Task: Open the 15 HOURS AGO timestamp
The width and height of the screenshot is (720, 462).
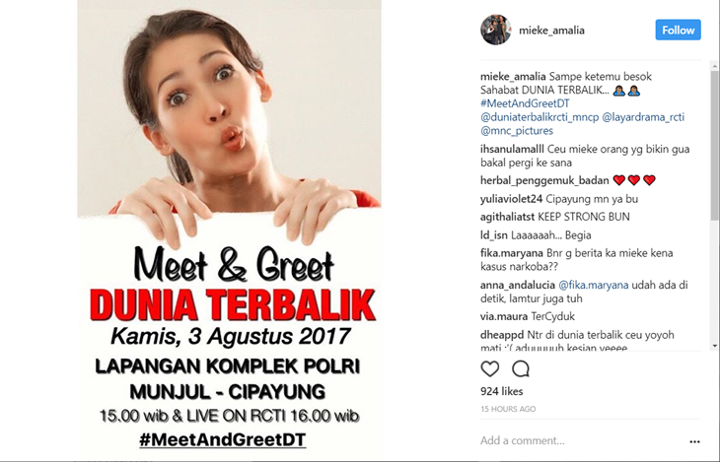Action: coord(508,409)
